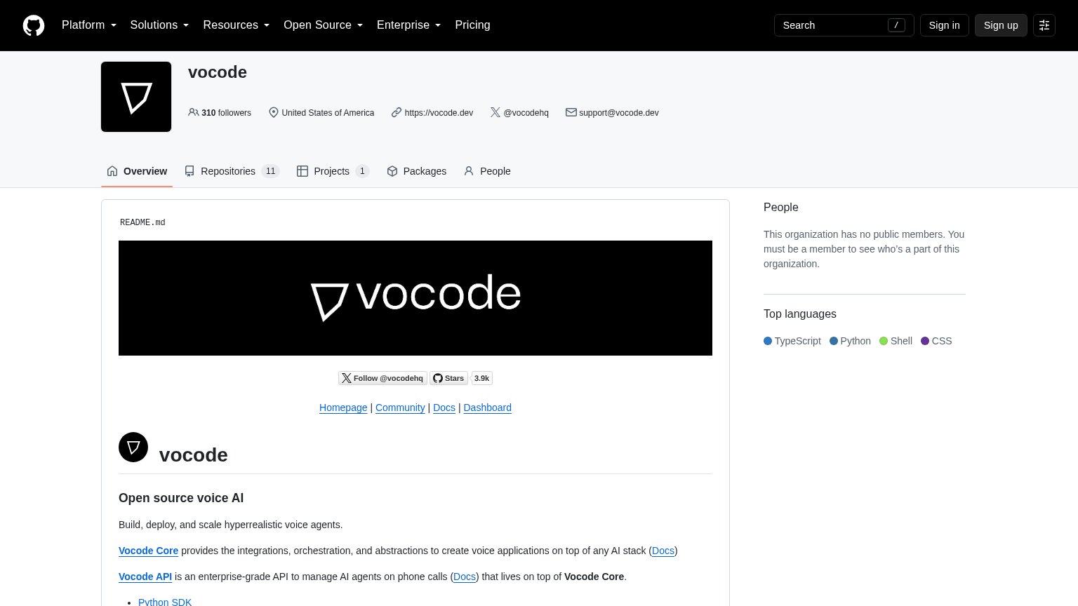This screenshot has height=606, width=1078.
Task: Click the followers people icon
Action: [193, 112]
